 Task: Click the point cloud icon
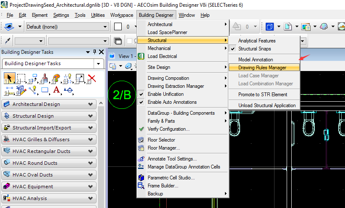(x=324, y=26)
